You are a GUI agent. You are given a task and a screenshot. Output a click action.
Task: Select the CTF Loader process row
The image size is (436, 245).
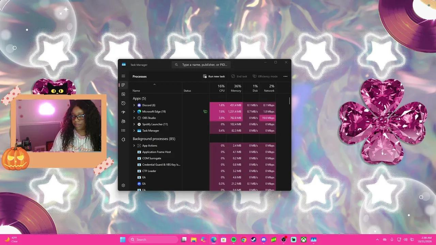(204, 171)
